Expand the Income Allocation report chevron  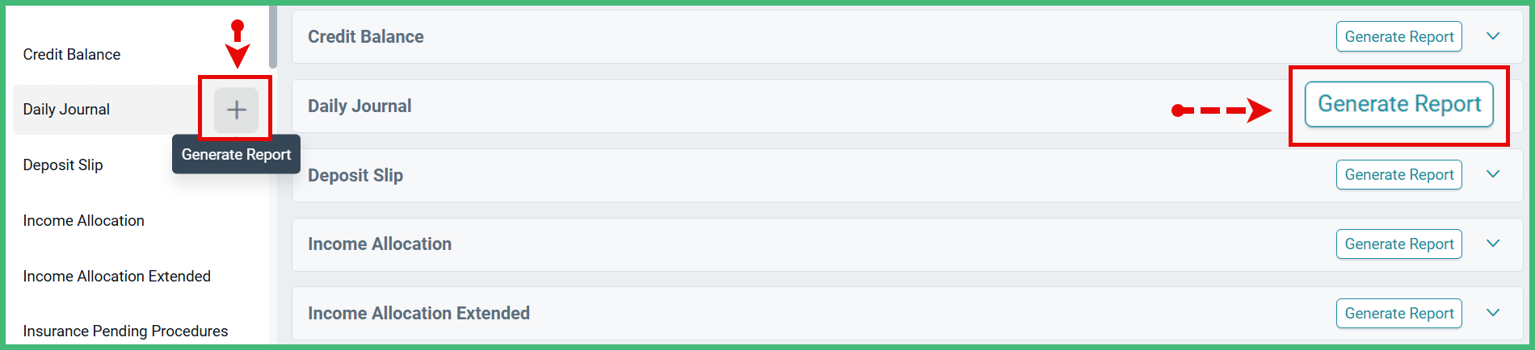(x=1493, y=244)
